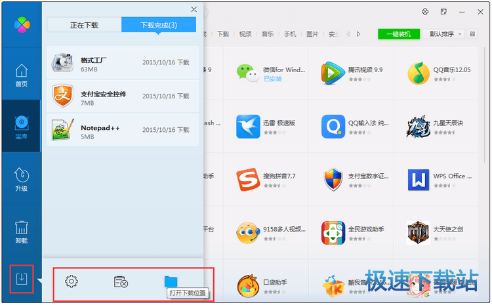Click 支付宝安全控件 file name text
This screenshot has width=492, height=305.
coord(103,94)
